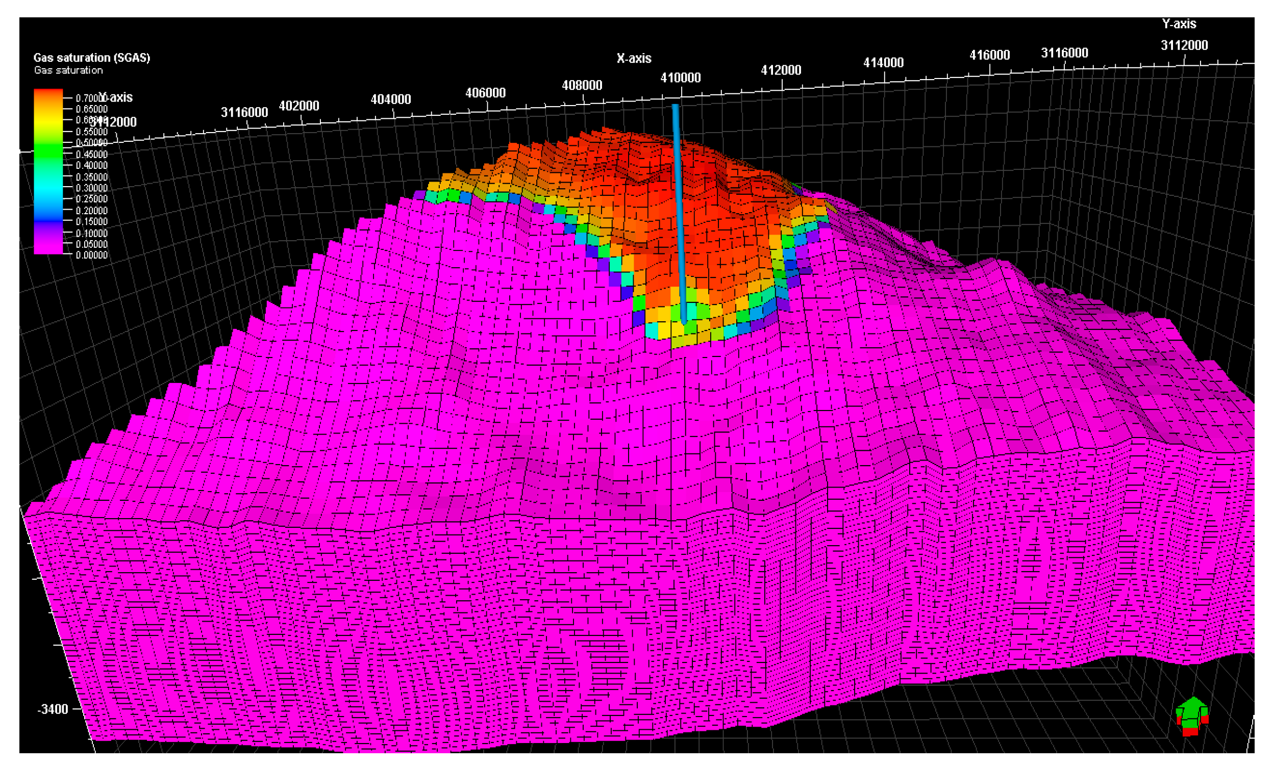The width and height of the screenshot is (1273, 767).
Task: Click the Gas saturation (SGAS) legend title
Action: coord(91,57)
